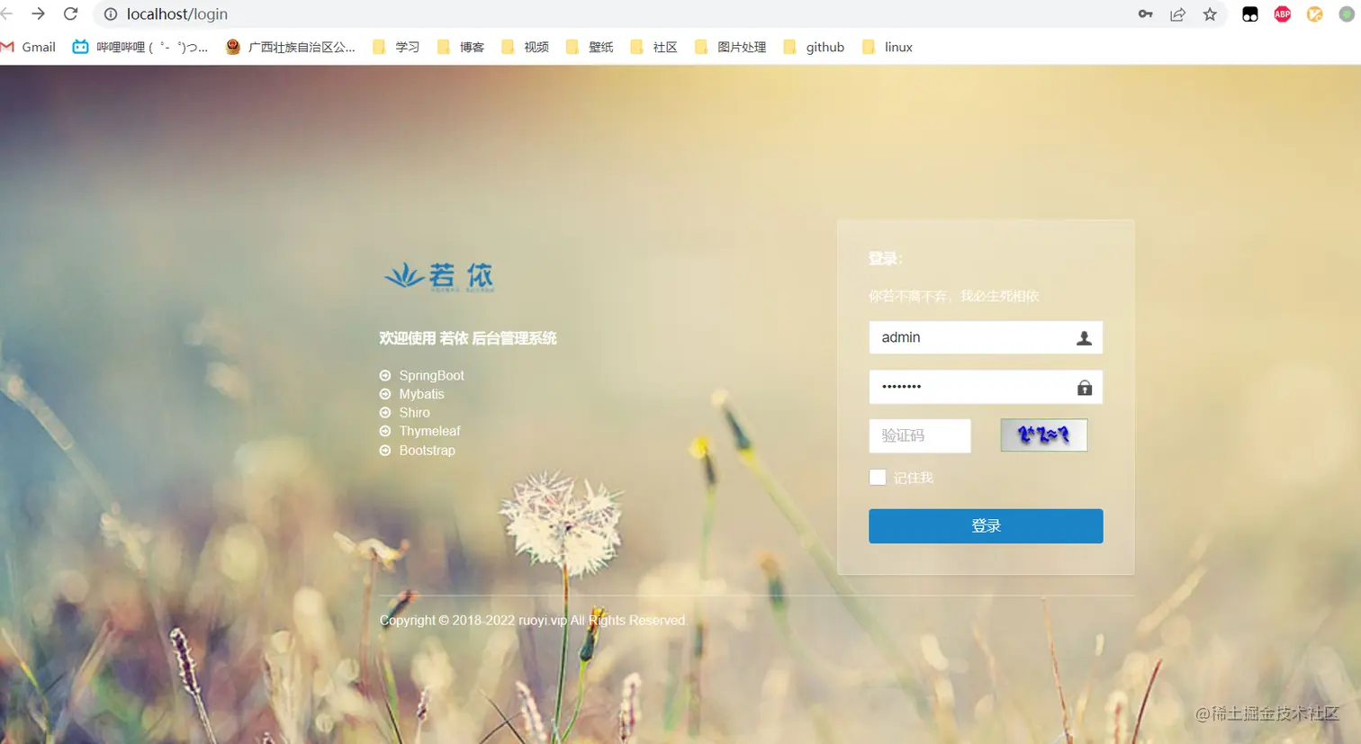
Task: Reload the login page
Action: (x=70, y=13)
